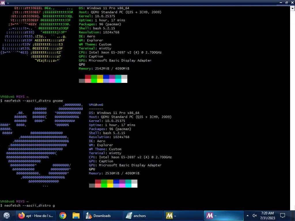Click upper 'OS: Windows 11 Pro x86_64' line
This screenshot has height=221, width=295.
[104, 8]
